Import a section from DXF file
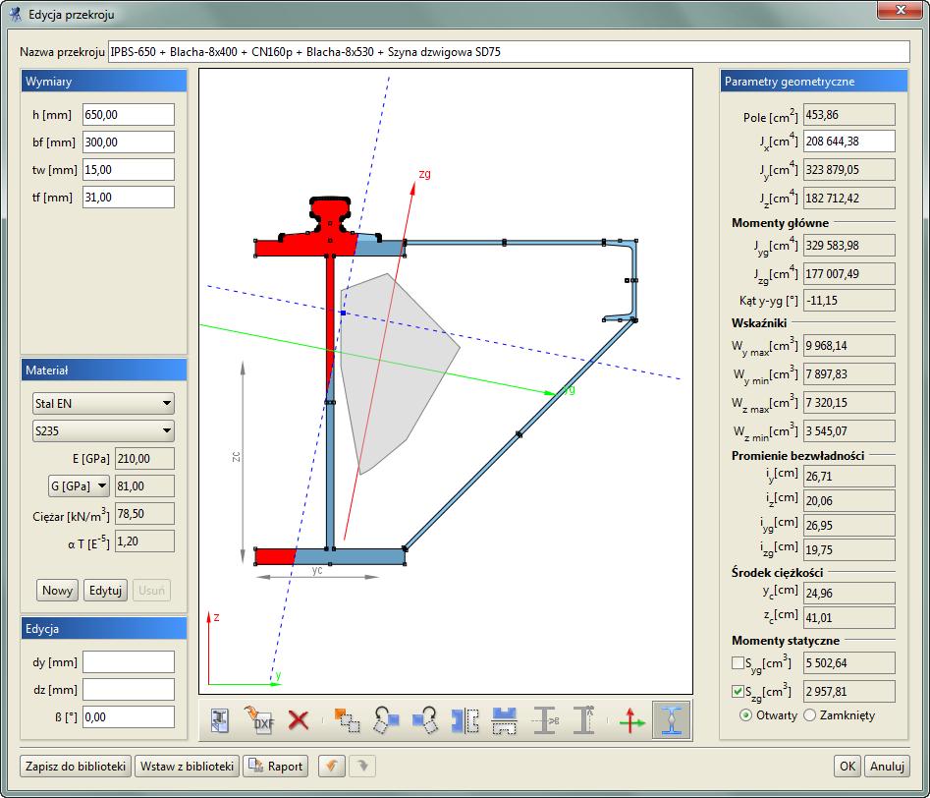This screenshot has height=798, width=930. (x=260, y=720)
